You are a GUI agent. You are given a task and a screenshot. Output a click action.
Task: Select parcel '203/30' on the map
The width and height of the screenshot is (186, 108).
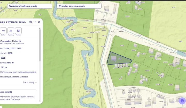pyautogui.click(x=172, y=52)
